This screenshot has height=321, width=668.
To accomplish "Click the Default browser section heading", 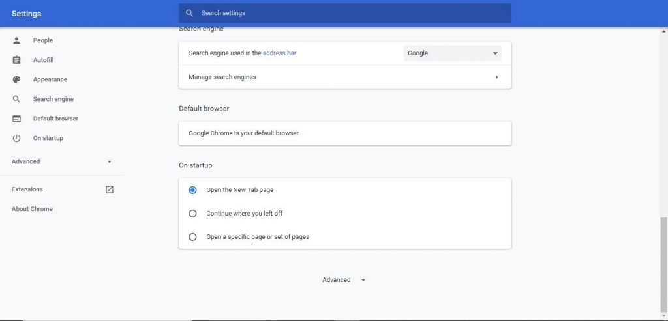I will pos(204,109).
